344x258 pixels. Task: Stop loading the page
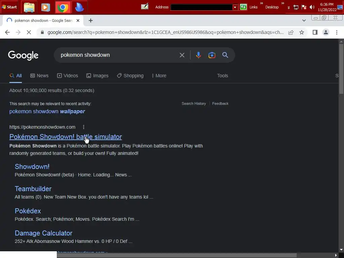coord(29,32)
